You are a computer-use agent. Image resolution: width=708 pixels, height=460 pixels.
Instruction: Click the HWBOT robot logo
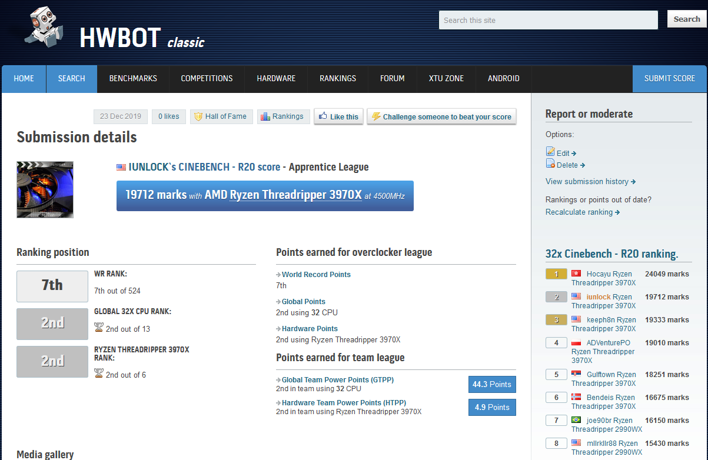[x=43, y=29]
